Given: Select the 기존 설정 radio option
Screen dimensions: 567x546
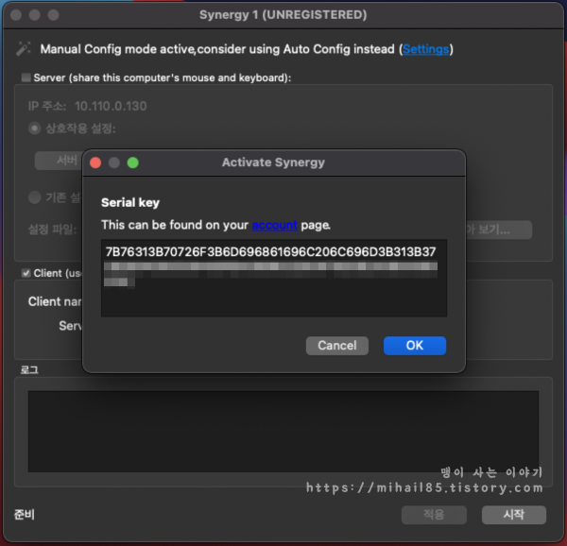Looking at the screenshot, I should click(x=34, y=197).
